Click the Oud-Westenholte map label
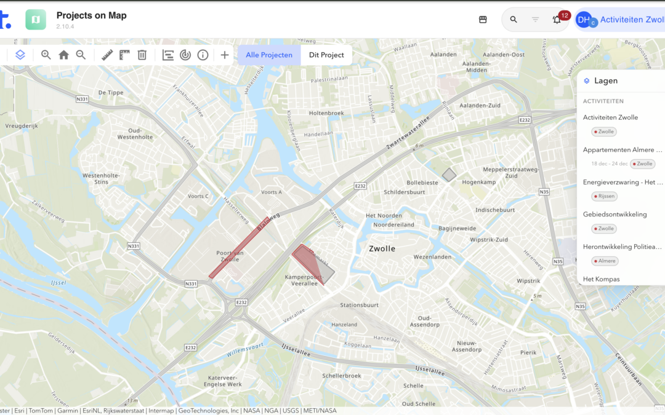The height and width of the screenshot is (415, 665). 135,134
